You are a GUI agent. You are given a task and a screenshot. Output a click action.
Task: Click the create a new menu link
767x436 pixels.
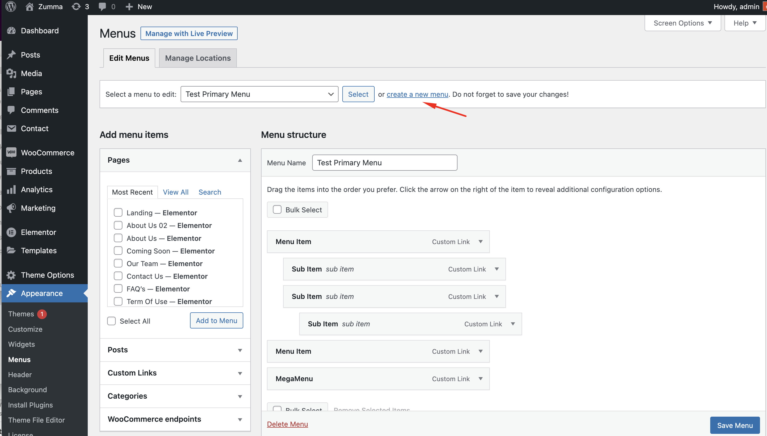417,94
